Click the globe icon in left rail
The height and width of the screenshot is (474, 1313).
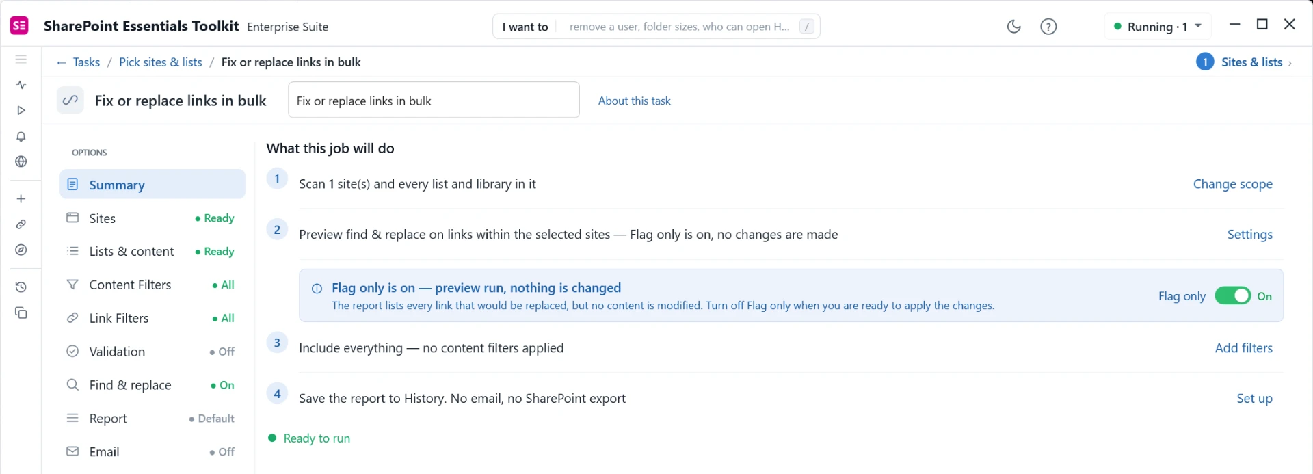[x=21, y=161]
